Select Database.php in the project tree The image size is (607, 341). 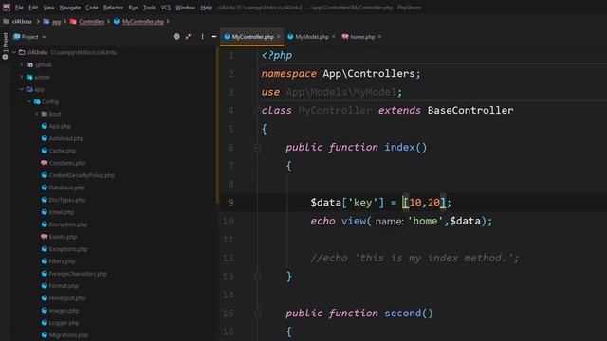[66, 188]
